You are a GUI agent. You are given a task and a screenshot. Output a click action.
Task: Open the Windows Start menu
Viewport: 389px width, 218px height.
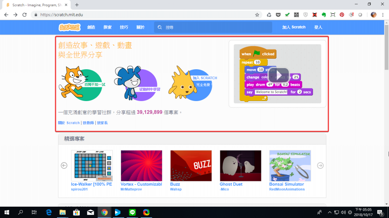[x=7, y=212]
